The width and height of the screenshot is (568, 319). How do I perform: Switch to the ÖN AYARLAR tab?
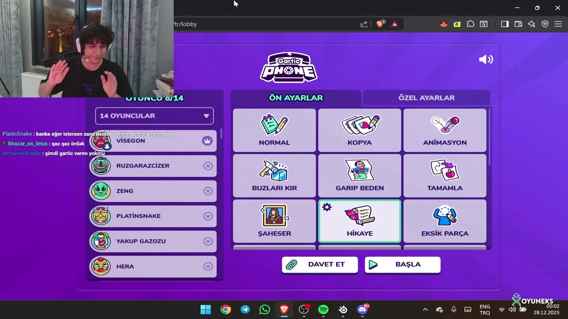coord(296,97)
